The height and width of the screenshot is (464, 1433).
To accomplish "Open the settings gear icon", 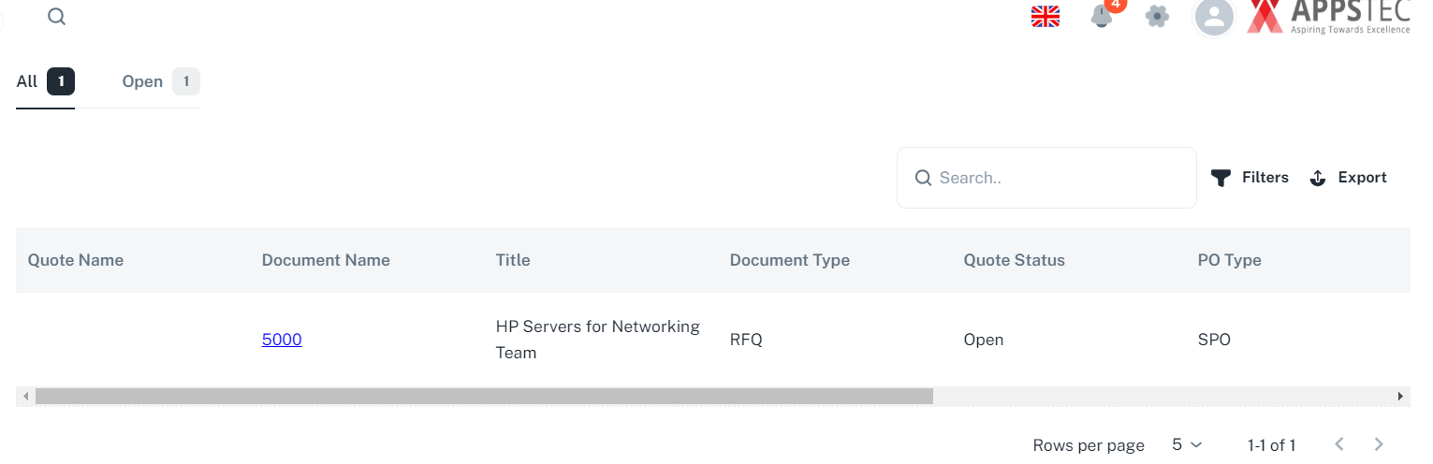I will click(1158, 17).
